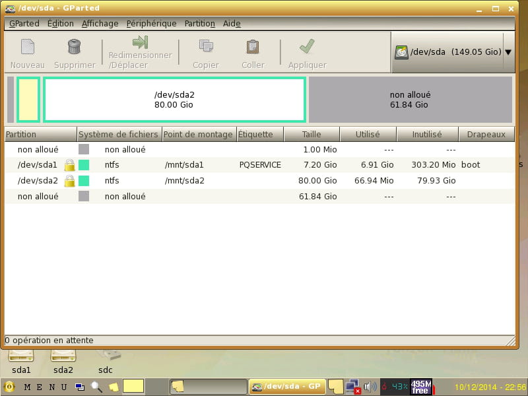528x396 pixels.
Task: Click the 495M free memory indicator
Action: pos(421,387)
